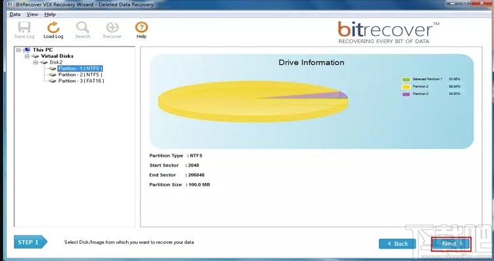Image resolution: width=494 pixels, height=261 pixels.
Task: Collapse the Virtual Disks tree node
Action: point(27,56)
